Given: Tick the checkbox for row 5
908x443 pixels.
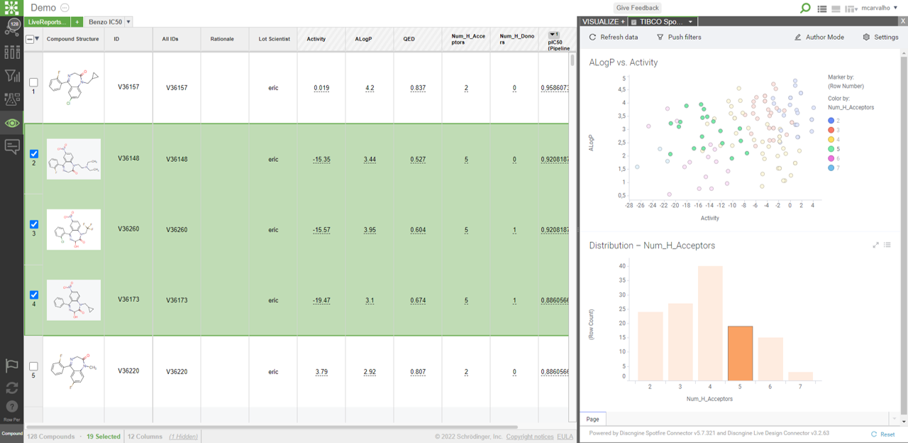Looking at the screenshot, I should point(33,366).
